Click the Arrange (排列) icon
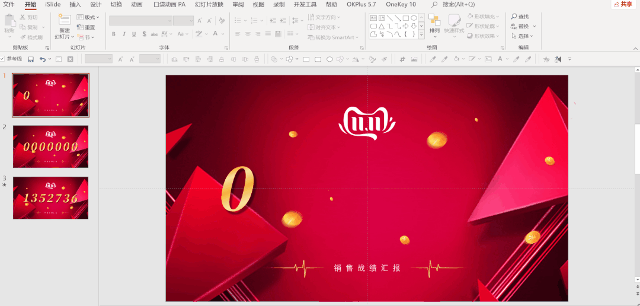Viewport: 640px width, 306px height. click(x=434, y=20)
